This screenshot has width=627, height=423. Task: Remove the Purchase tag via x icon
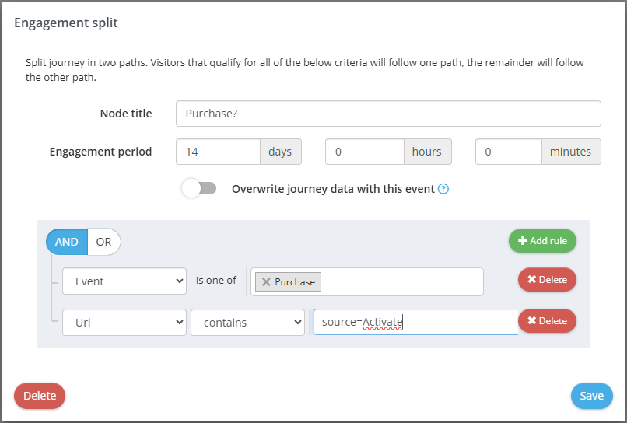point(266,281)
